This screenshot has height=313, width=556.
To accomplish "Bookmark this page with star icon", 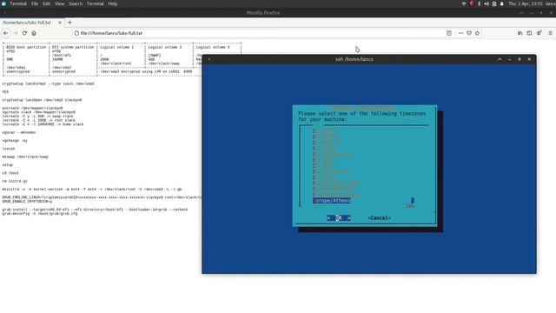I will [x=477, y=33].
